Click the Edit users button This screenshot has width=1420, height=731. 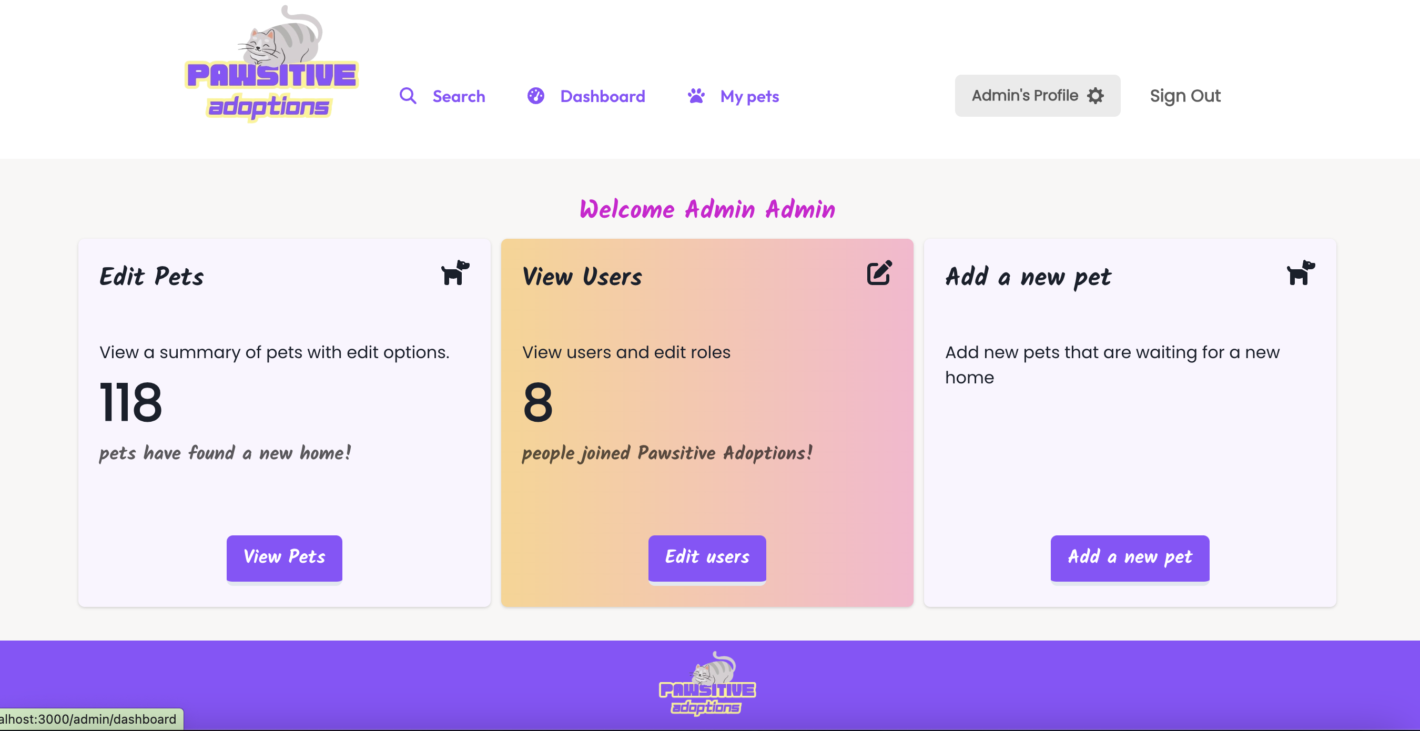click(707, 558)
